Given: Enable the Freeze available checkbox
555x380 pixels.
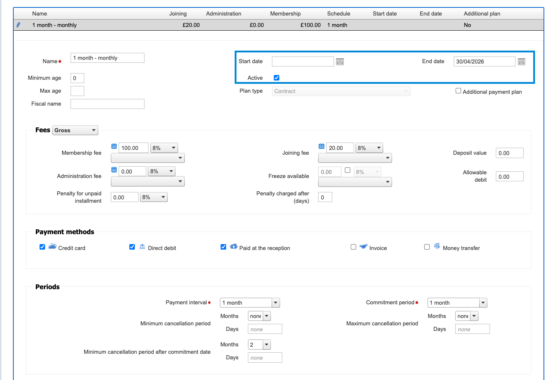Looking at the screenshot, I should point(347,170).
